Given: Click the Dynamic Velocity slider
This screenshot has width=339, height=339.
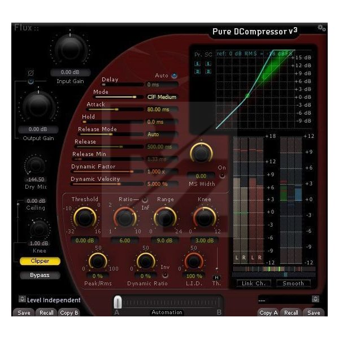Looking at the screenshot, I should tap(107, 184).
